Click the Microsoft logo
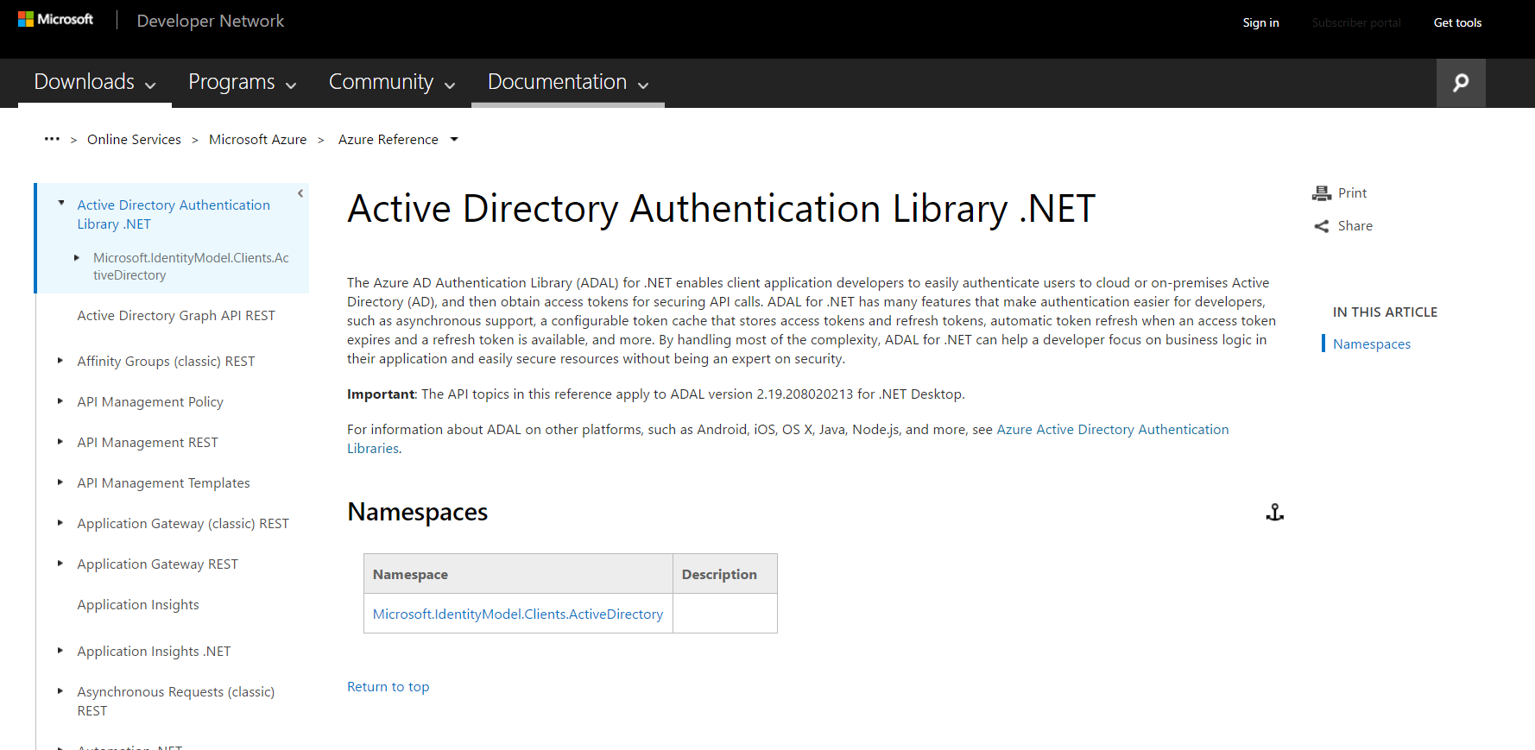The image size is (1535, 750). pos(55,20)
